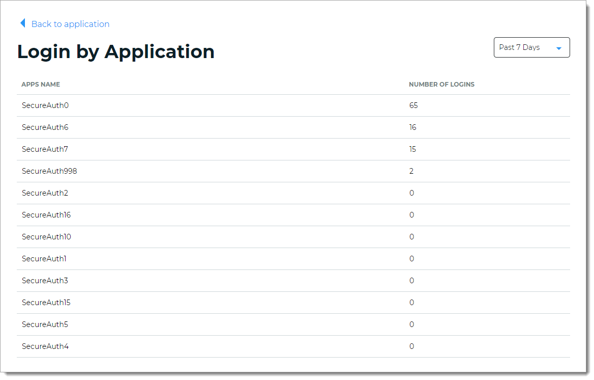Select the SecureAuth2 row name
Image resolution: width=594 pixels, height=380 pixels.
pos(45,193)
